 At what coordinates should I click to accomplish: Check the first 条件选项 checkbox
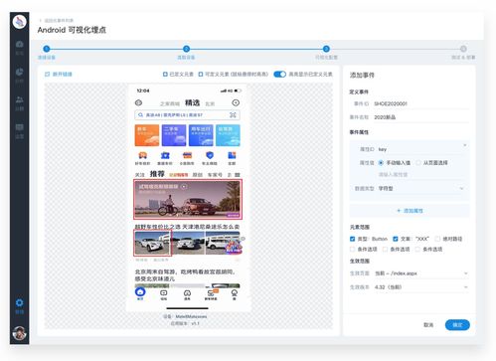(x=352, y=250)
